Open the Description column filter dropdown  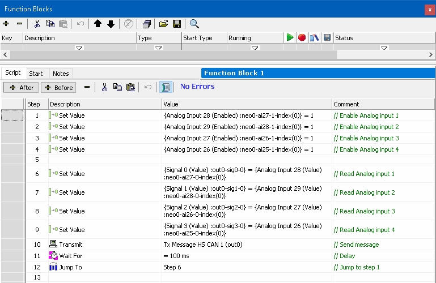coord(79,48)
